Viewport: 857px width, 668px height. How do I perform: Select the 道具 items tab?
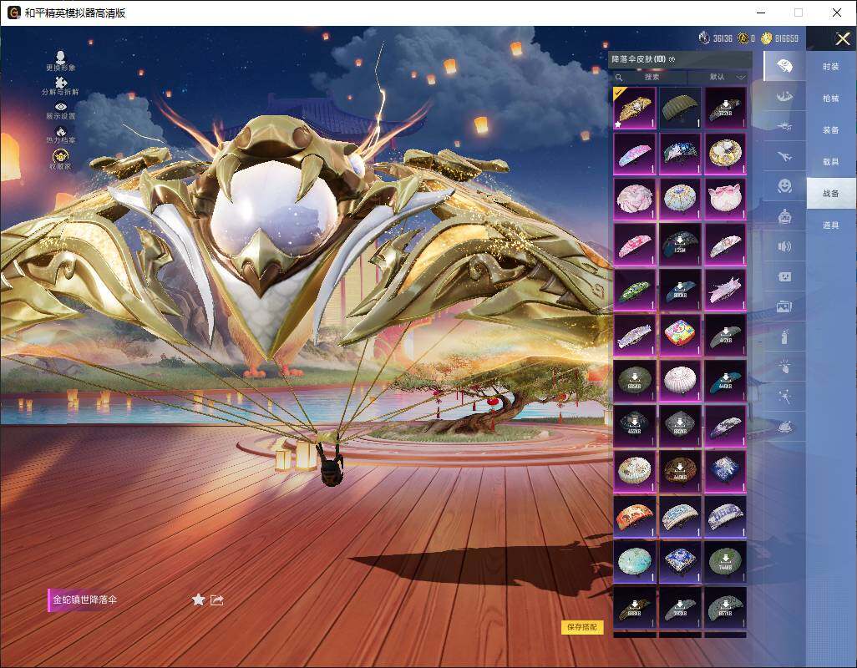pyautogui.click(x=830, y=225)
